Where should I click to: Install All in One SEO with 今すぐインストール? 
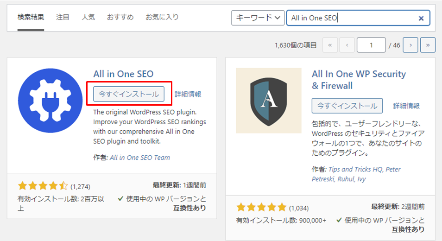129,94
